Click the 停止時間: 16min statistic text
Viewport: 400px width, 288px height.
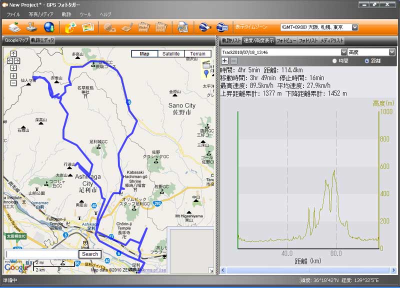[302, 78]
